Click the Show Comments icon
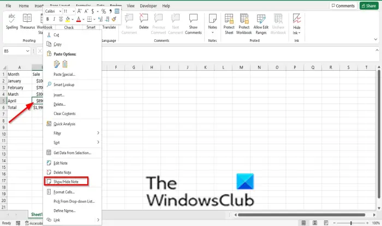This screenshot has width=382, height=226. tap(193, 19)
